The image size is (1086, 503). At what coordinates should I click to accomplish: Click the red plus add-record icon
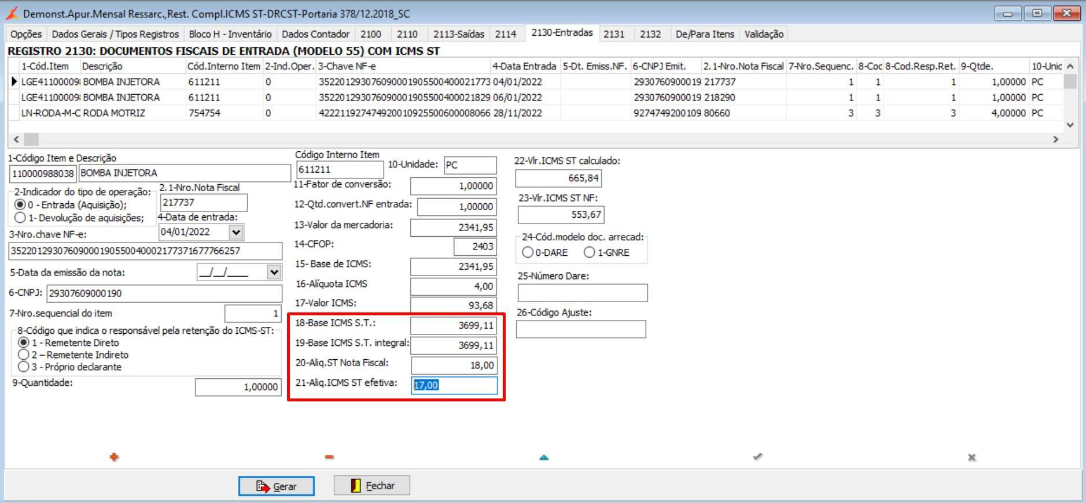pos(114,457)
